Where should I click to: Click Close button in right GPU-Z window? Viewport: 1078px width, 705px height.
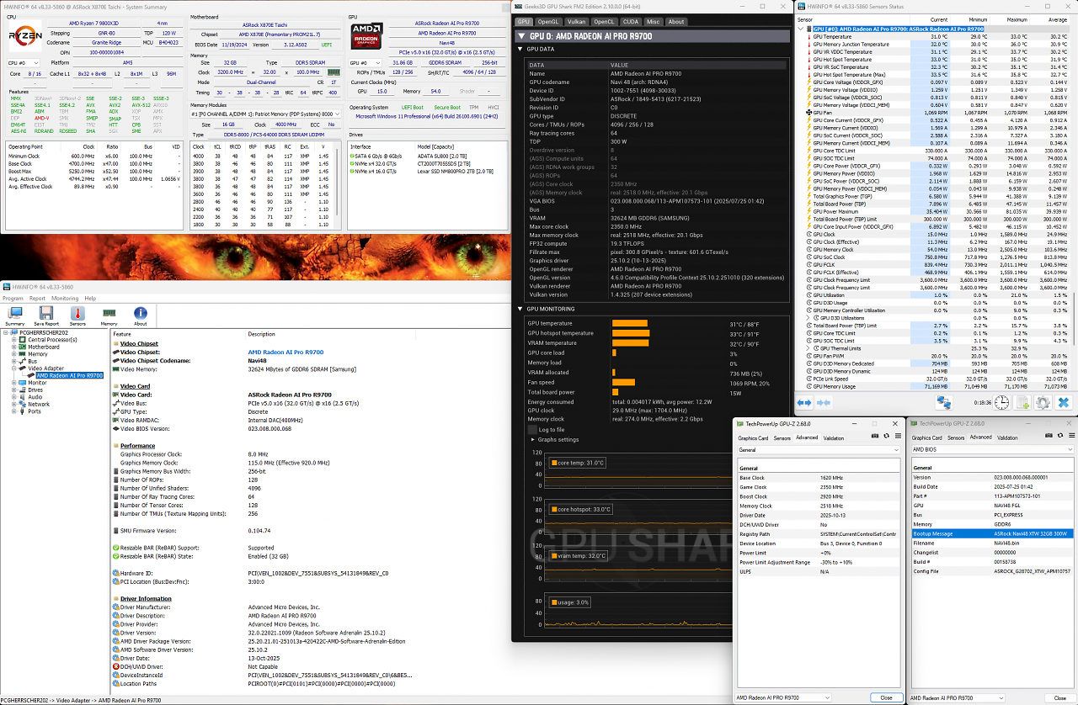tap(1059, 697)
